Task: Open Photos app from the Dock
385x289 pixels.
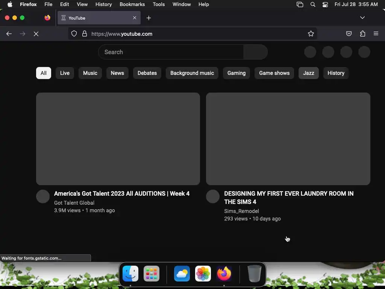Action: 203,274
